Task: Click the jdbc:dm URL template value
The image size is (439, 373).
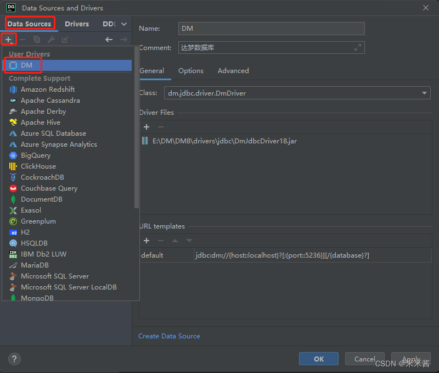Action: click(283, 255)
